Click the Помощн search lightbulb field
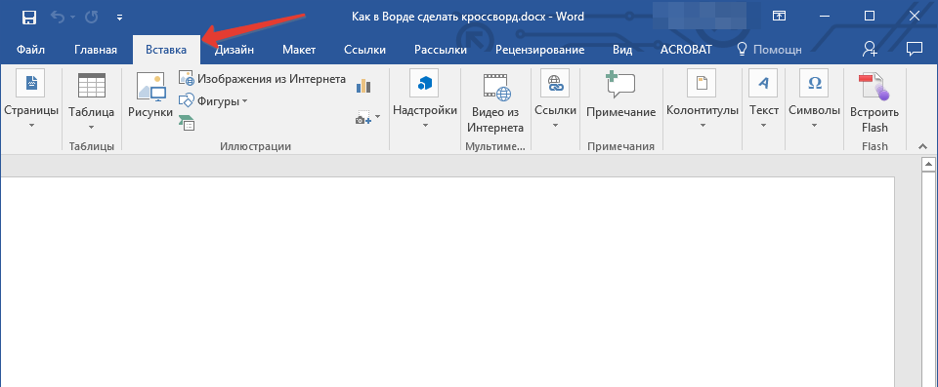Viewport: 938px width, 387px height. [769, 50]
